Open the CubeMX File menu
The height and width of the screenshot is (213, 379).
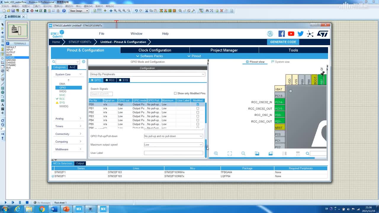(102, 33)
